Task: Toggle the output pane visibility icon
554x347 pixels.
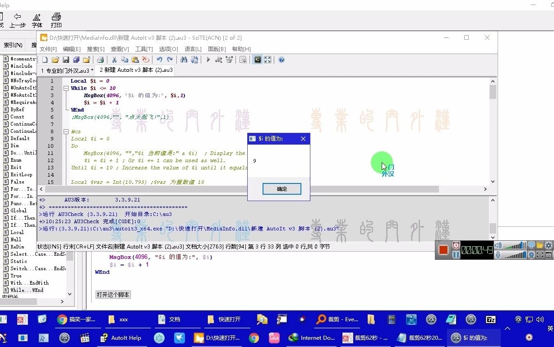Action: [258, 59]
